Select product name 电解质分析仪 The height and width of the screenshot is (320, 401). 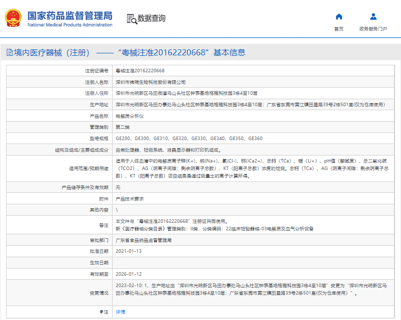tap(130, 116)
